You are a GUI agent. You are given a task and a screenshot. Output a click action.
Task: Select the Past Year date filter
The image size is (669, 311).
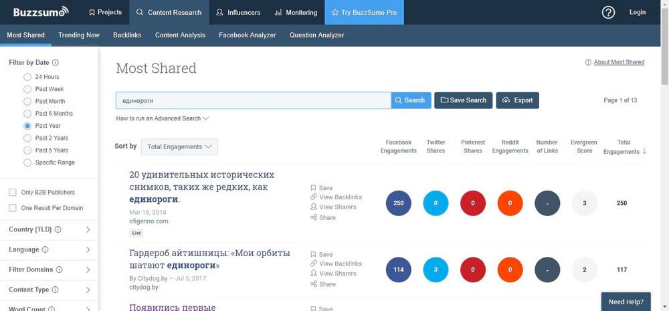[27, 126]
